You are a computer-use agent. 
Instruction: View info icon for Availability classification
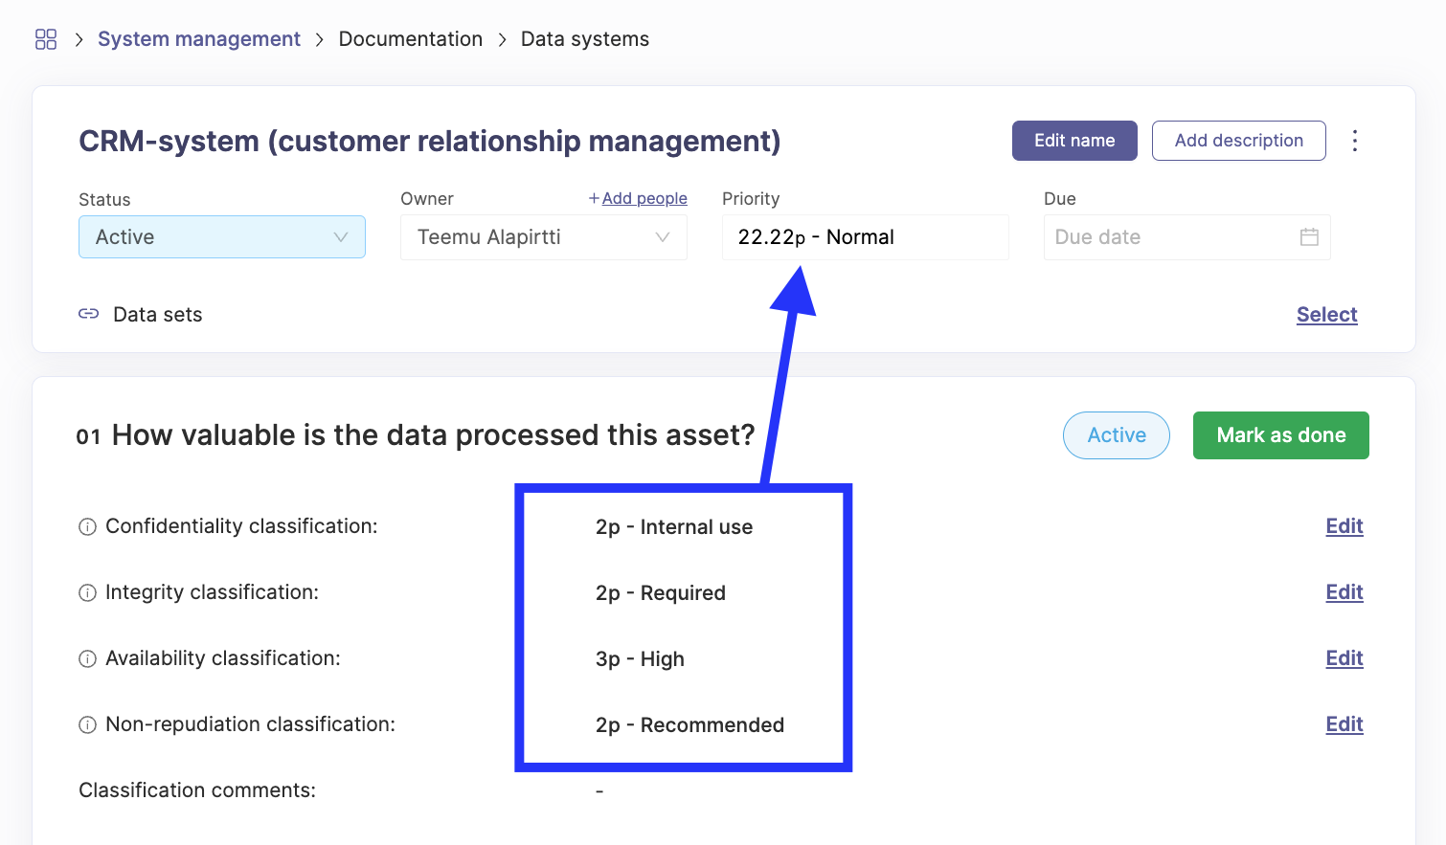coord(87,658)
